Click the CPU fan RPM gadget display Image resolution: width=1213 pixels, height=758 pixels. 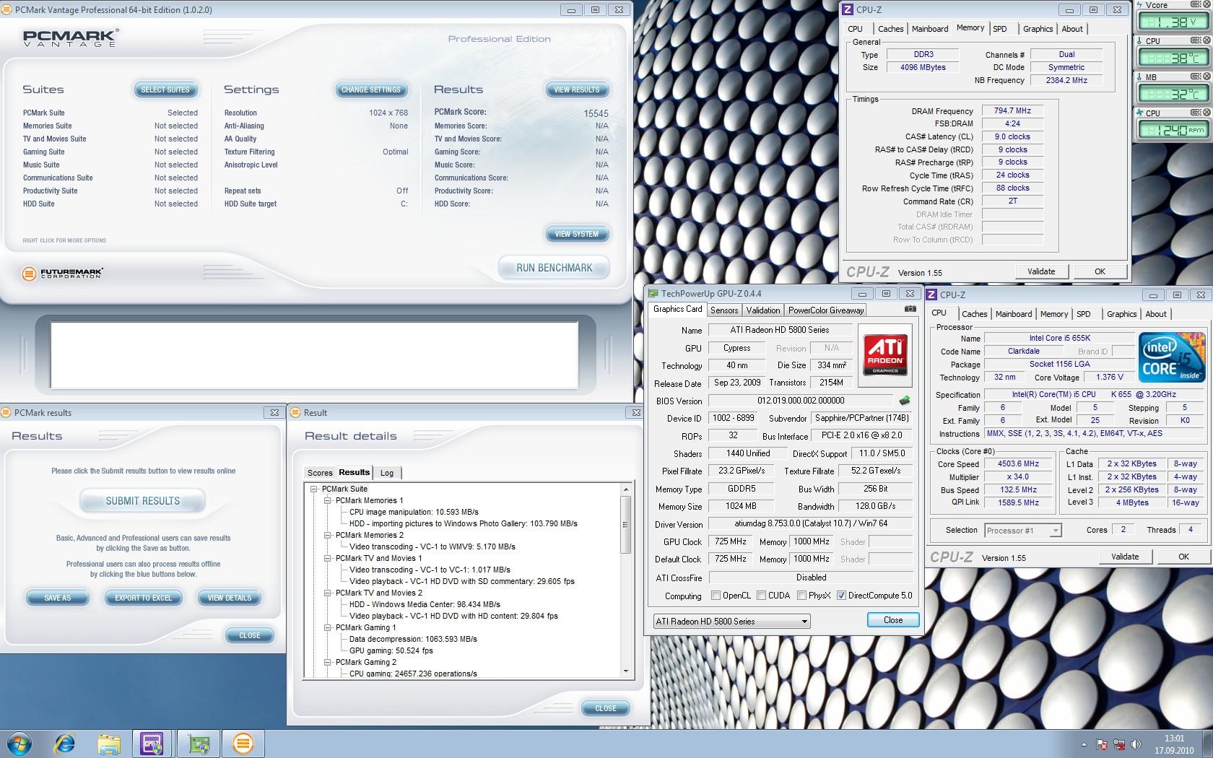pyautogui.click(x=1173, y=130)
